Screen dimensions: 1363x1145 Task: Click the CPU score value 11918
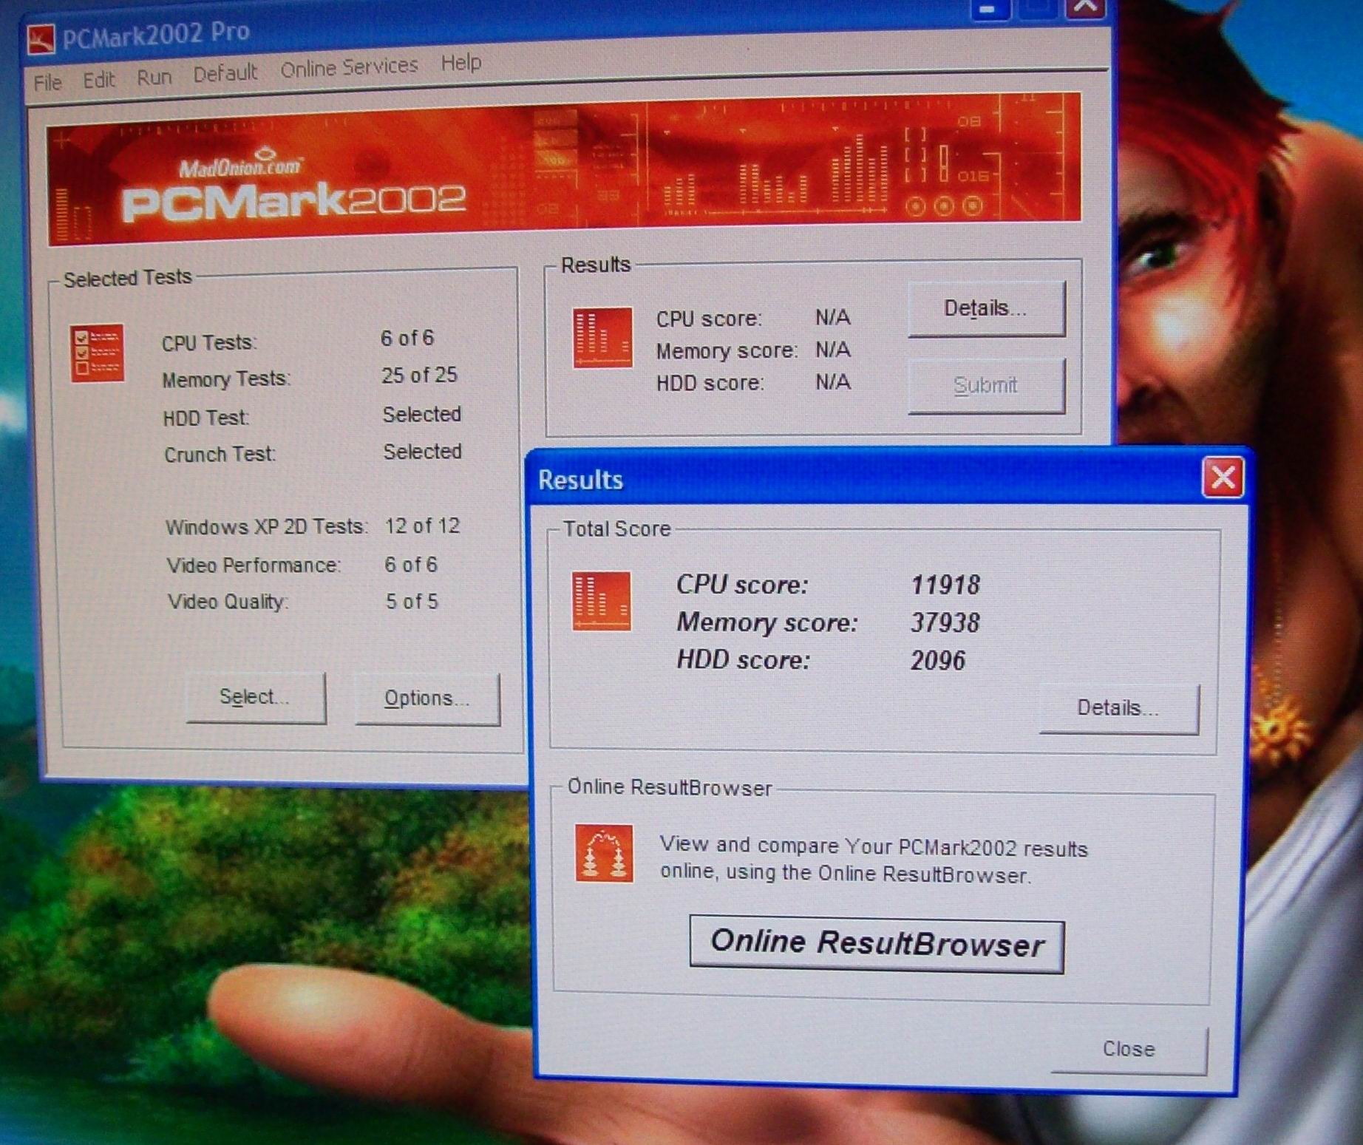[x=945, y=585]
